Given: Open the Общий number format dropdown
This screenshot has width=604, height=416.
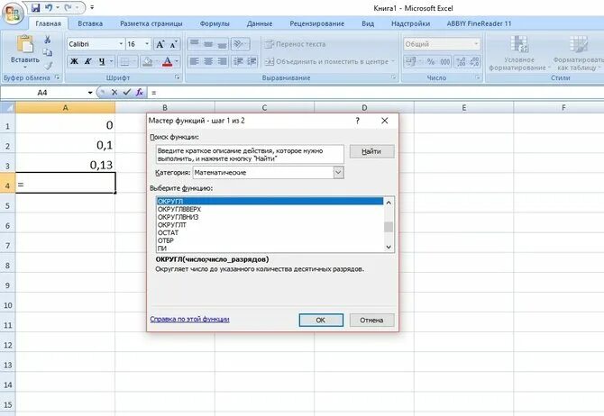Looking at the screenshot, I should click(x=476, y=44).
